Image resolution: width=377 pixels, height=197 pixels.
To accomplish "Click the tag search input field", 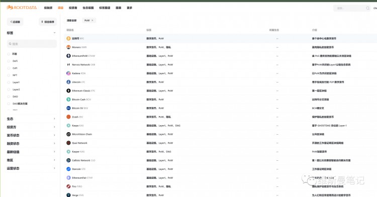I will pyautogui.click(x=32, y=44).
